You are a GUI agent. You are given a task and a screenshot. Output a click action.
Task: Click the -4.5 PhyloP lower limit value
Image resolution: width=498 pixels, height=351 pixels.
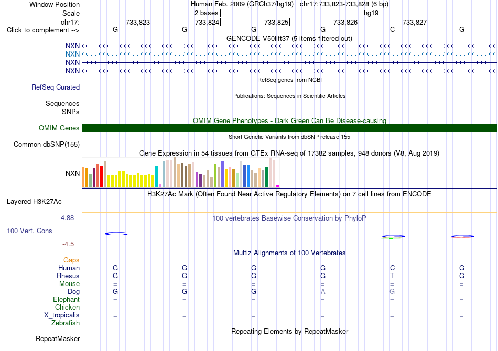[x=68, y=244]
